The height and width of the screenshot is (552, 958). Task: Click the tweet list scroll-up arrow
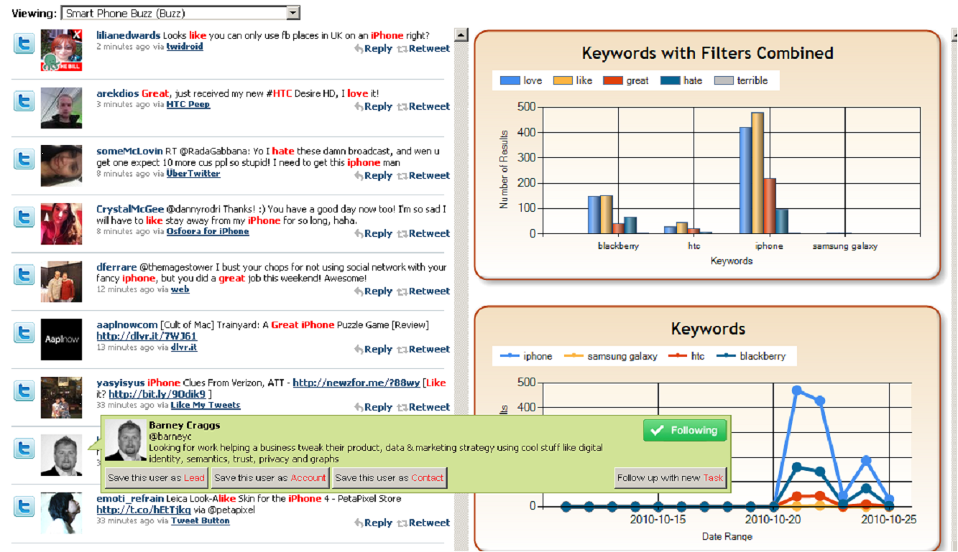pyautogui.click(x=461, y=34)
